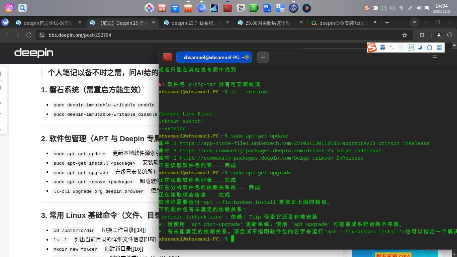Open the browser extensions puzzle icon
Image resolution: width=457 pixels, height=257 pixels.
click(422, 35)
